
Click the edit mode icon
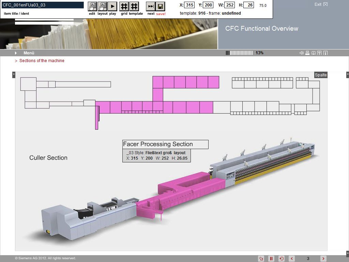click(92, 6)
